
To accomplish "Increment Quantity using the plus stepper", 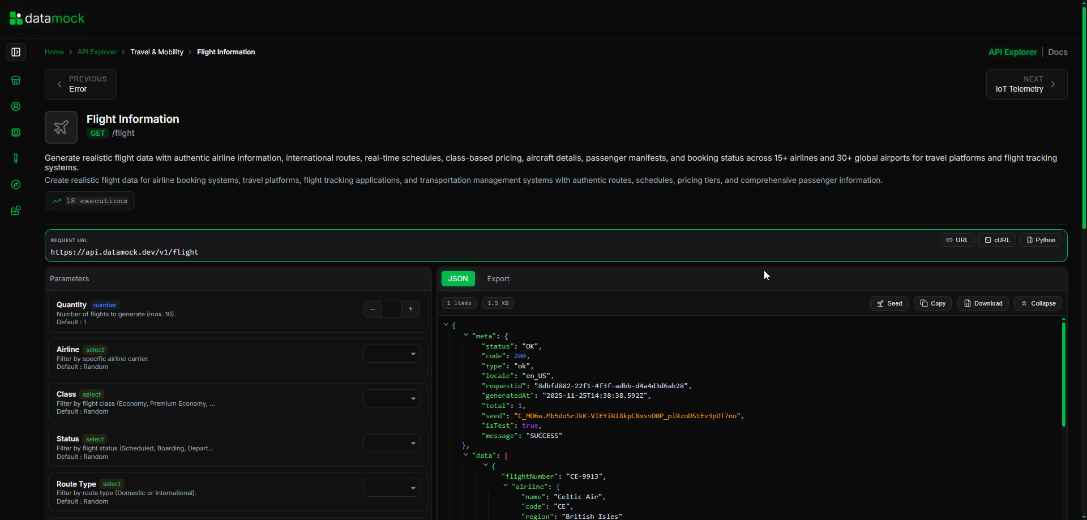I will [x=410, y=309].
